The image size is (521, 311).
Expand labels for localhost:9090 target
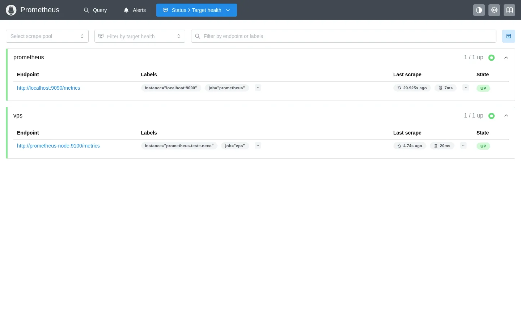pyautogui.click(x=258, y=88)
